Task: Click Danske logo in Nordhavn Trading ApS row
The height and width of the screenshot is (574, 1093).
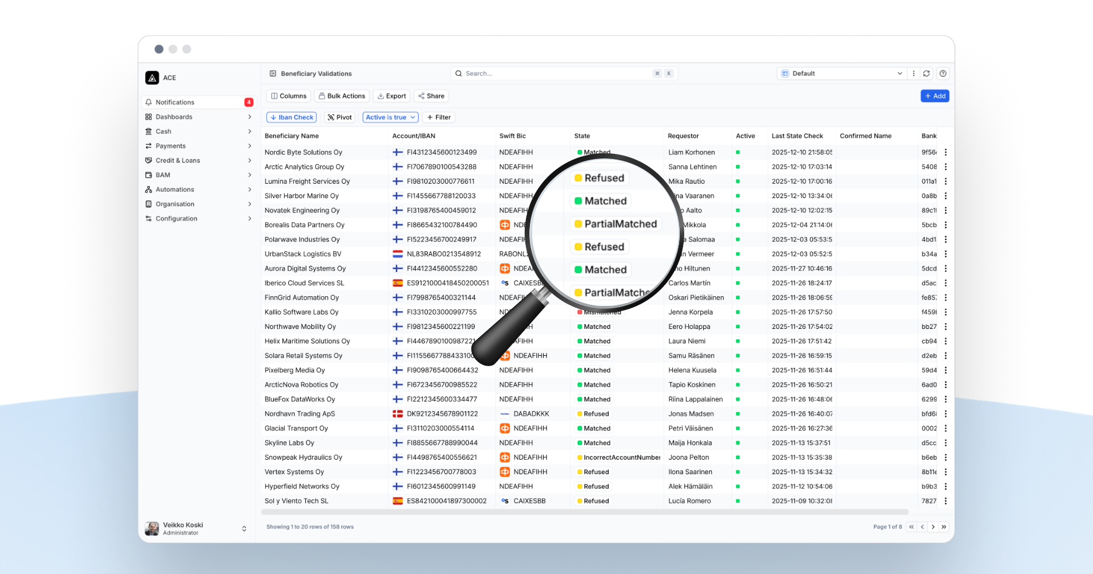Action: tap(505, 414)
